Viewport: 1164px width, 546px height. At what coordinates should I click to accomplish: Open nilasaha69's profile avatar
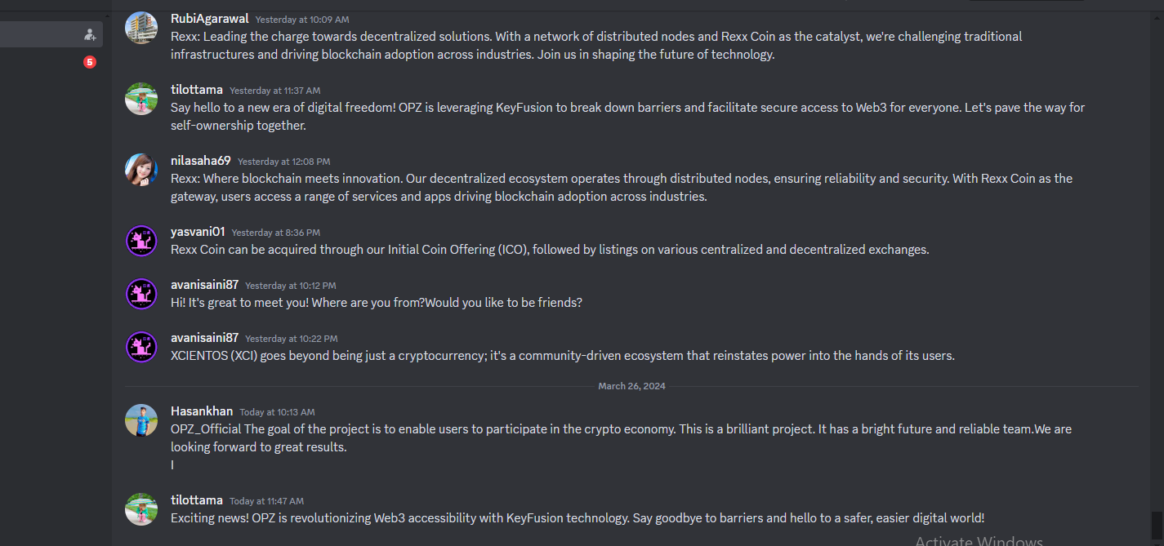pyautogui.click(x=141, y=170)
